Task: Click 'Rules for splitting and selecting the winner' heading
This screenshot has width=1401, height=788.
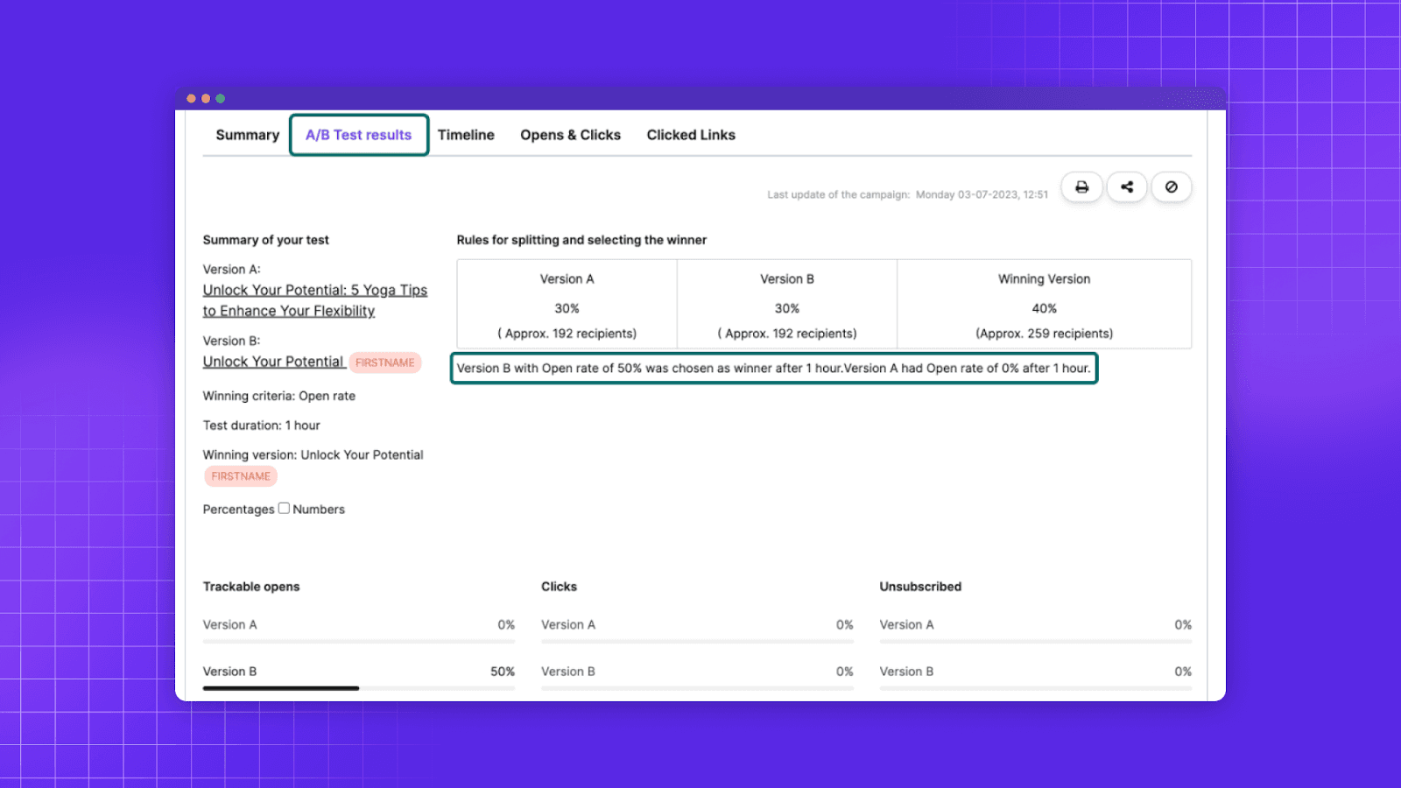Action: 581,240
